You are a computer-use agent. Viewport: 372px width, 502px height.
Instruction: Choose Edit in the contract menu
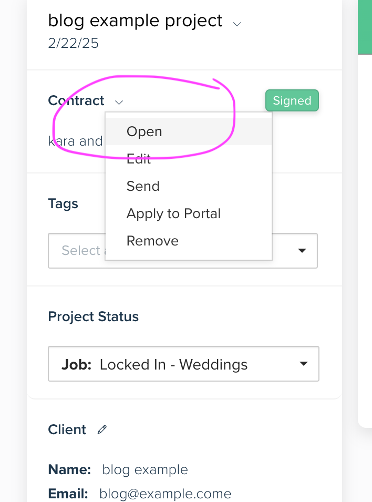189,159
